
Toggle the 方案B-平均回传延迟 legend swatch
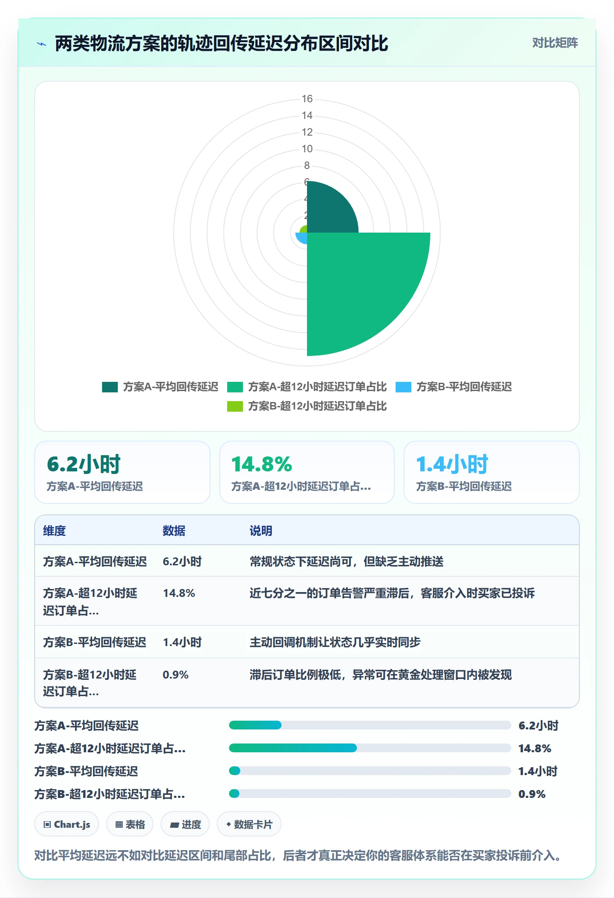[x=403, y=387]
